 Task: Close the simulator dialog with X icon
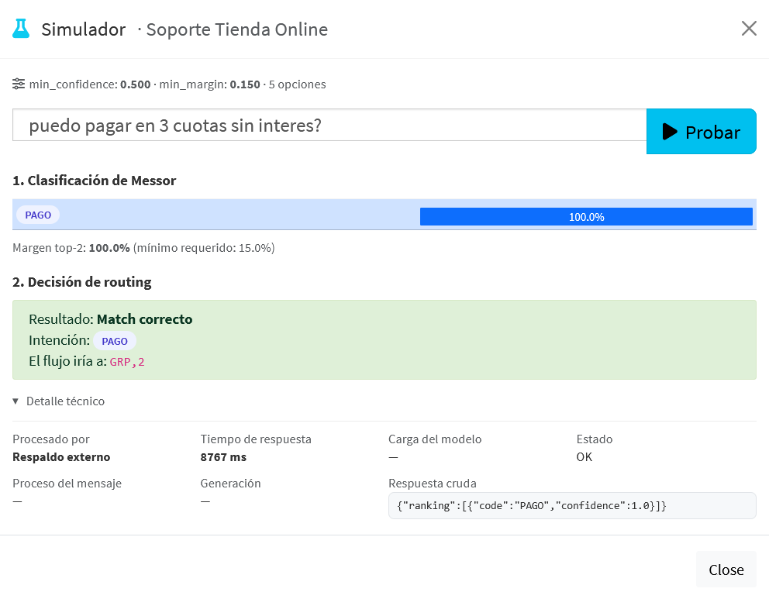pos(749,29)
